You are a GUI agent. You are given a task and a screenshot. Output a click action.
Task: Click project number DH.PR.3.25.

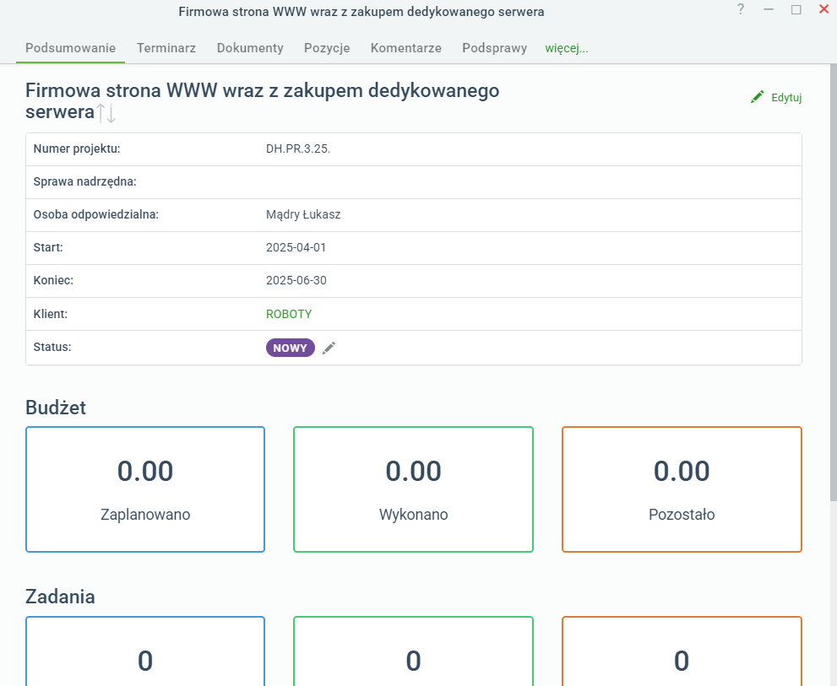298,149
